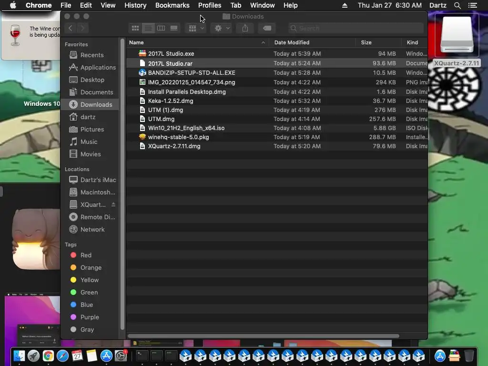488x366 pixels.
Task: Select the UTM.dmg file
Action: [277, 119]
